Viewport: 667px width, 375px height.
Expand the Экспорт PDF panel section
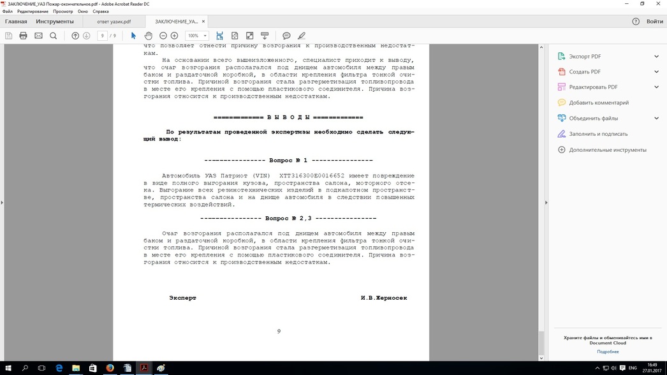coord(656,56)
